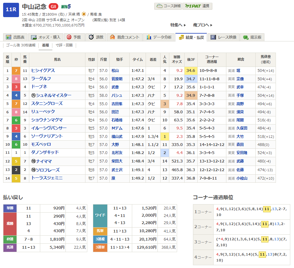This screenshot has height=268, width=294.
Task: Select the 調教 stopwatch icon
Action: [91, 37]
